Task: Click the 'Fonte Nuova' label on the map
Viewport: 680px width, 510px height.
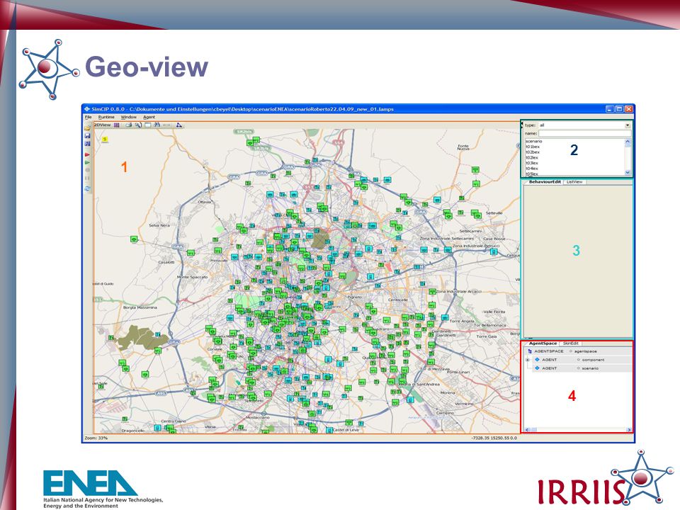Action: 463,147
